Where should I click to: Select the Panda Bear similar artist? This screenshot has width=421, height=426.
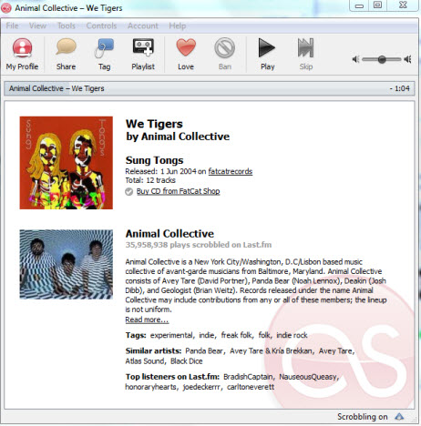[204, 350]
